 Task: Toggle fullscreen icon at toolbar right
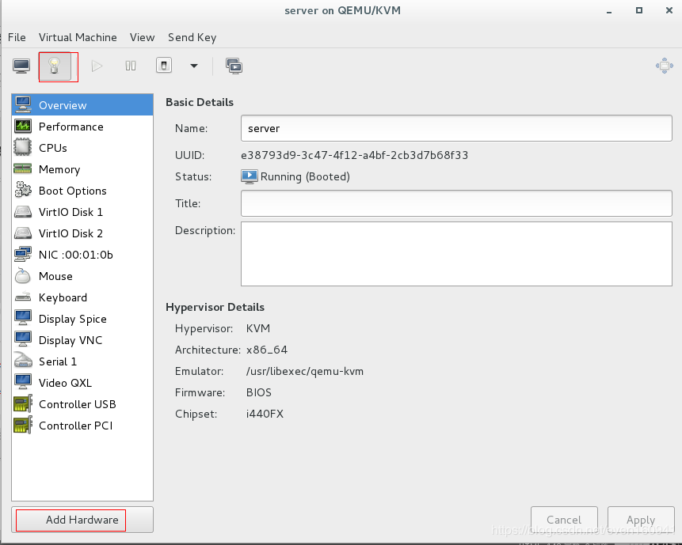[x=664, y=66]
